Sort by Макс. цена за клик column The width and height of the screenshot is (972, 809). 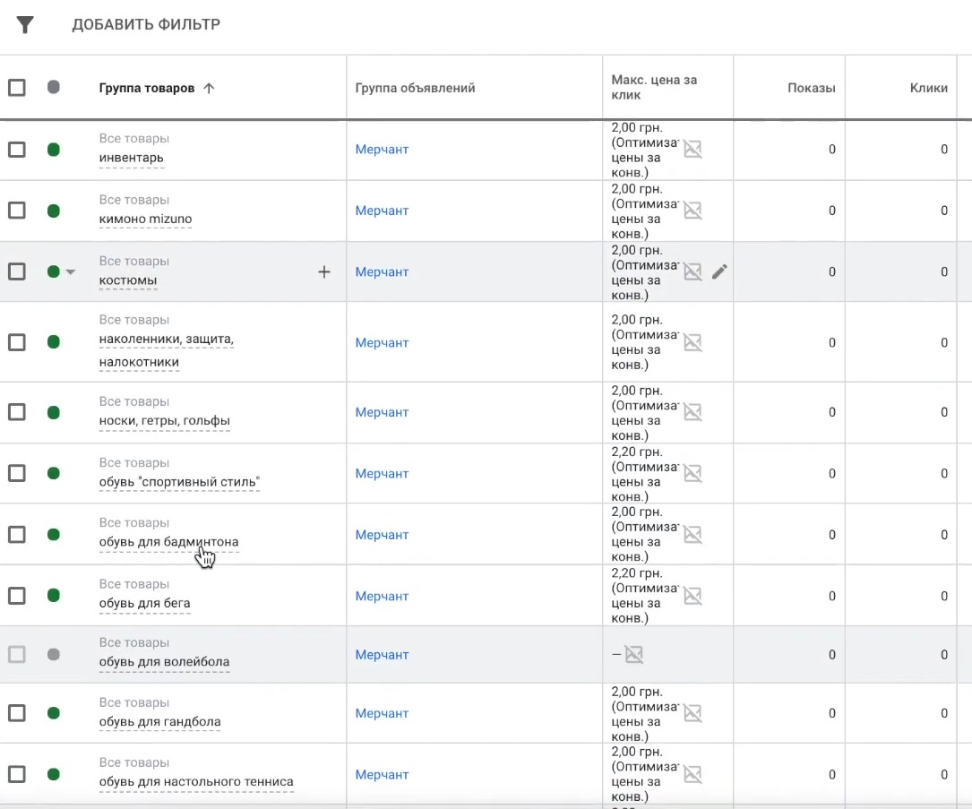pyautogui.click(x=654, y=88)
